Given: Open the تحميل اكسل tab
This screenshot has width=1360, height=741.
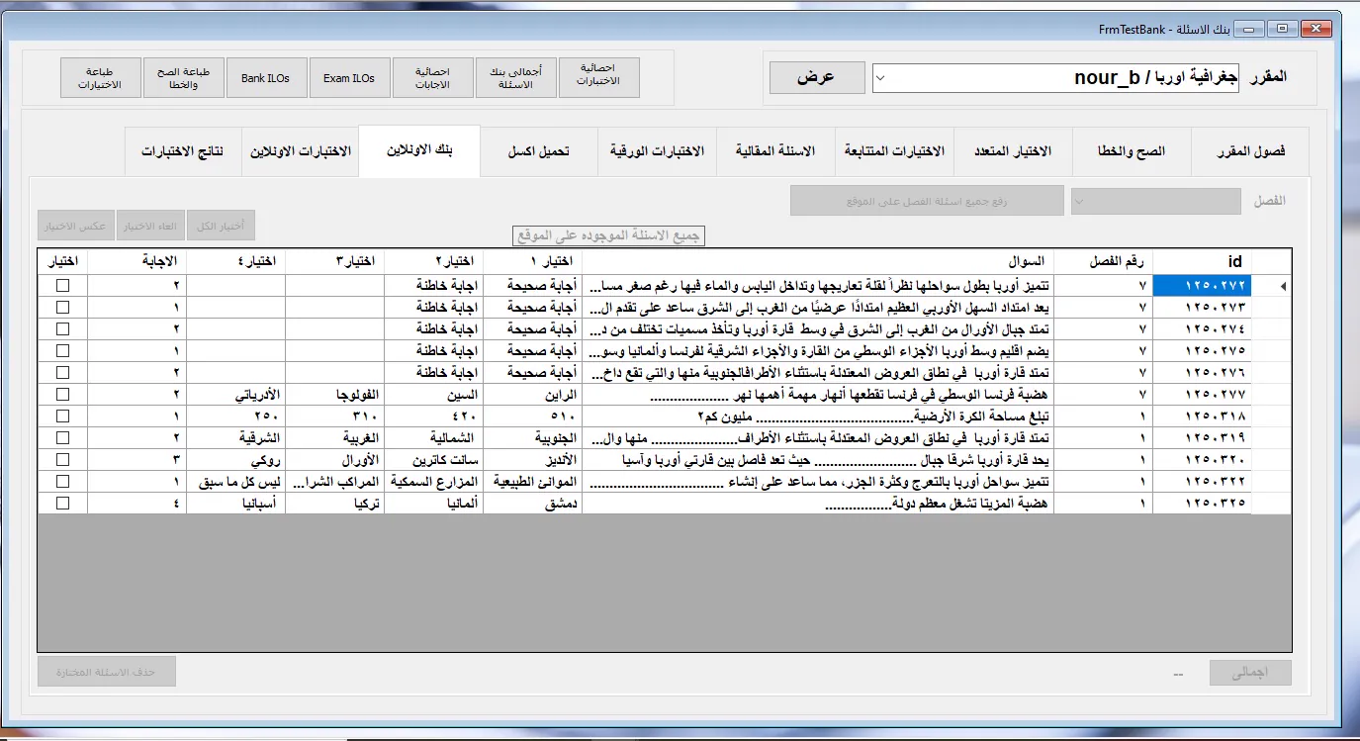Looking at the screenshot, I should pos(539,151).
